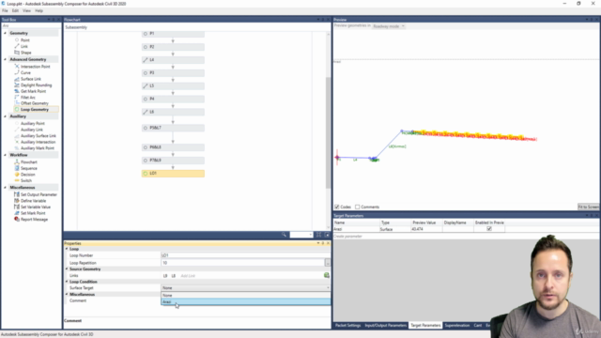Pick the Curve tool
This screenshot has width=601, height=338.
click(25, 72)
